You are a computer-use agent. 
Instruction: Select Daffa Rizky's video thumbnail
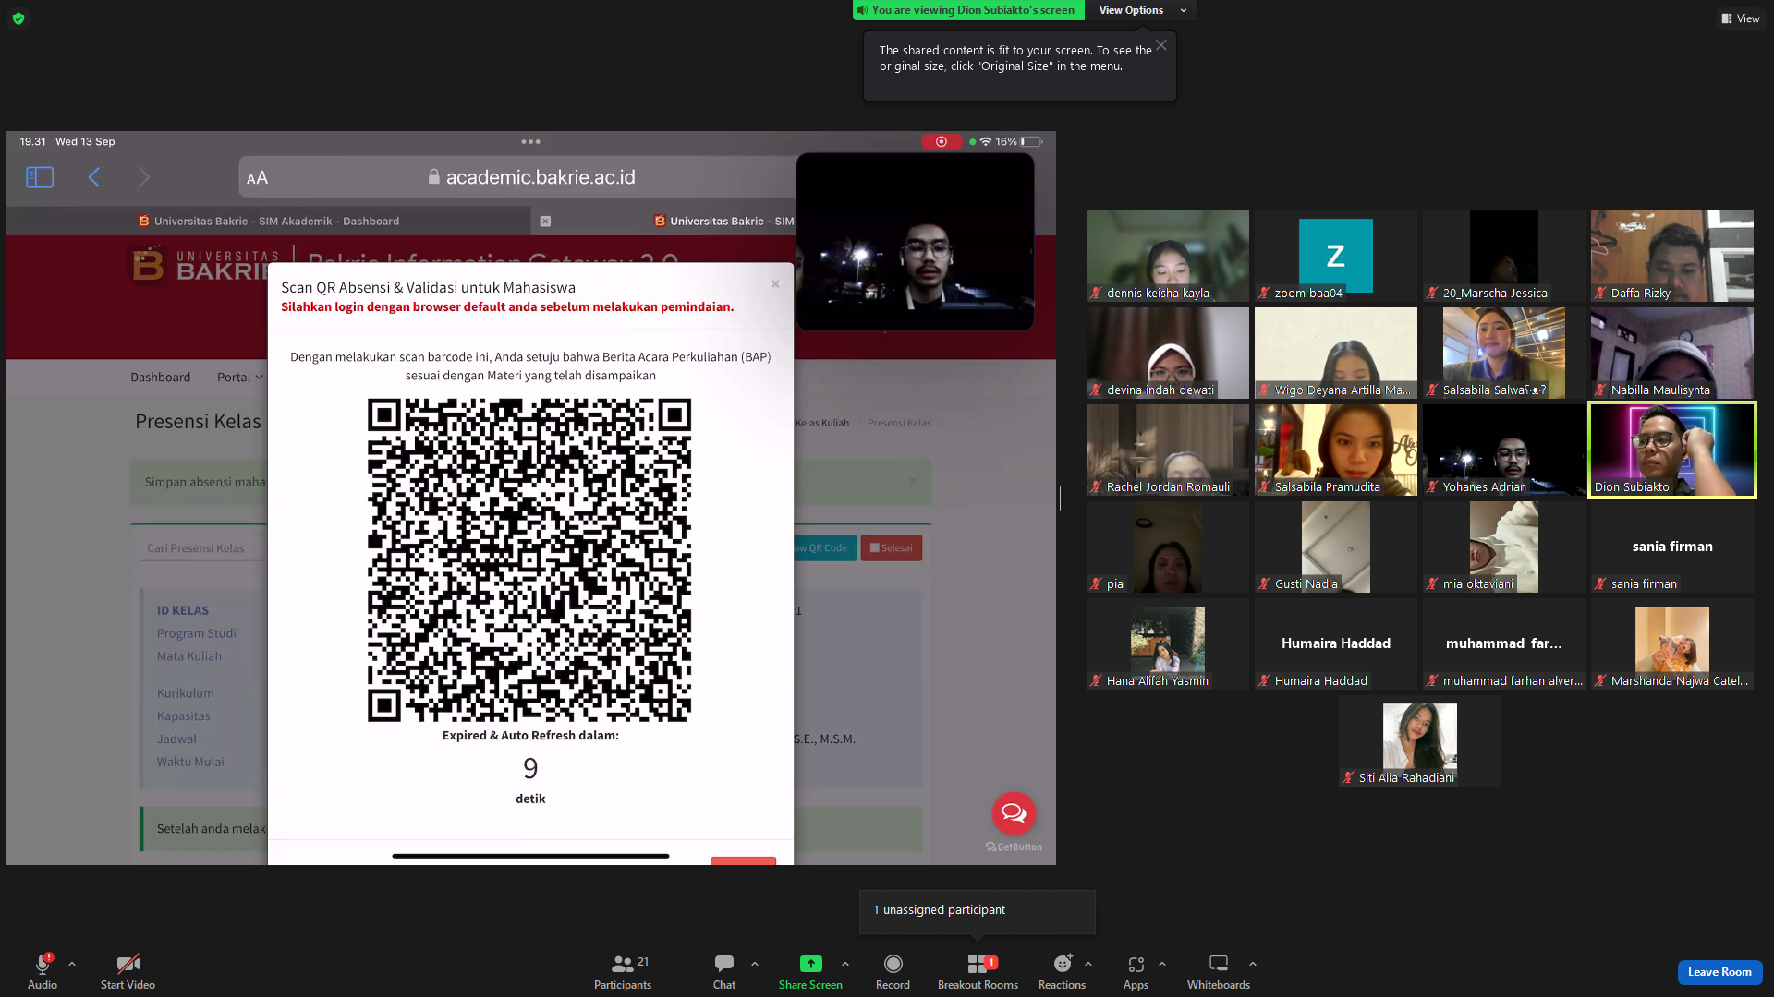tap(1672, 256)
